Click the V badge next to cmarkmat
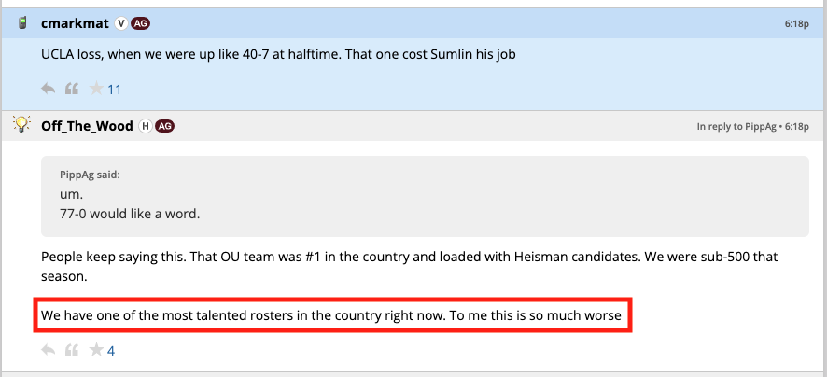This screenshot has width=827, height=377. (120, 22)
